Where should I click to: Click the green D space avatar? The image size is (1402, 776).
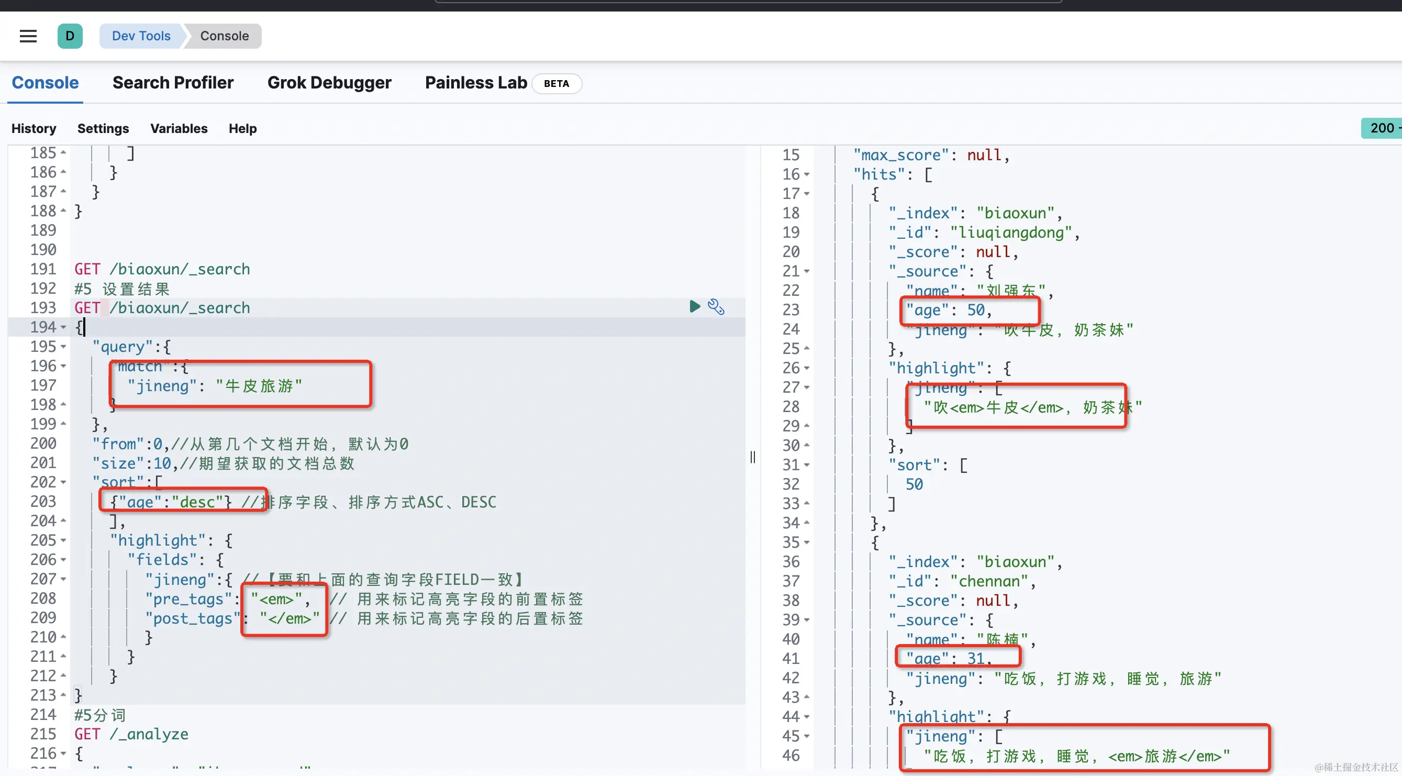(70, 36)
